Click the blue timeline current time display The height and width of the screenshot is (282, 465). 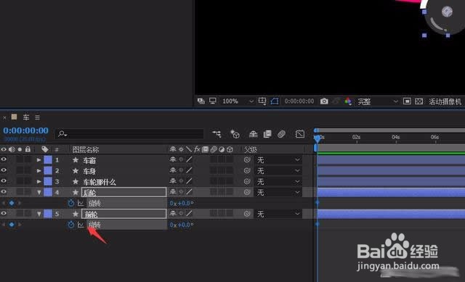26,130
